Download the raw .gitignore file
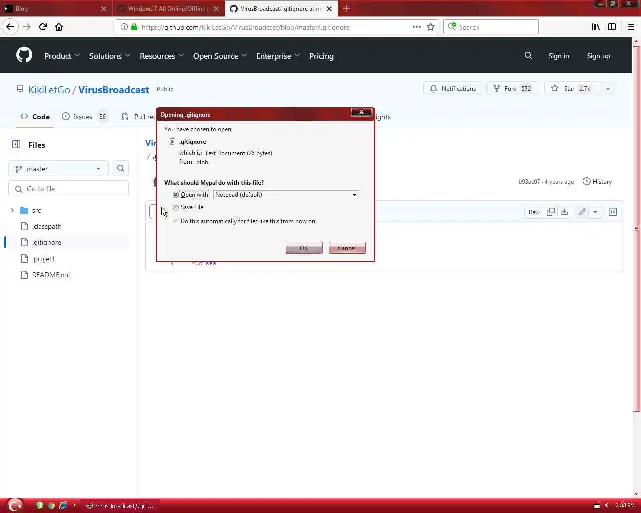This screenshot has width=641, height=513. 564,212
